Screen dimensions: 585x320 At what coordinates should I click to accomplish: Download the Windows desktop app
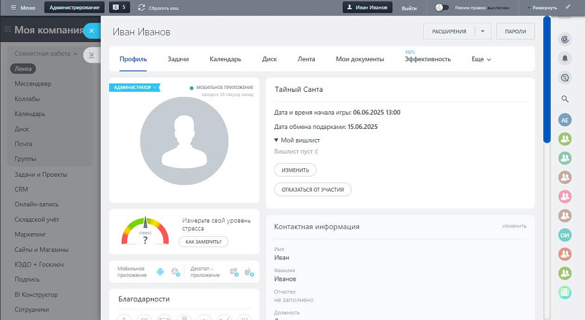(233, 272)
